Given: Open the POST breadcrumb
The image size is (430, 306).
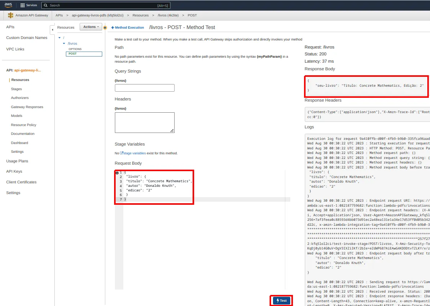Looking at the screenshot, I should (x=192, y=15).
